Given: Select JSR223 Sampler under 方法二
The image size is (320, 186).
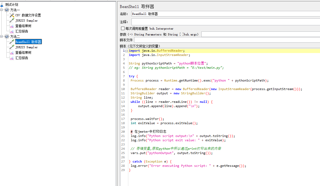Looking at the screenshot, I should click(x=26, y=47).
